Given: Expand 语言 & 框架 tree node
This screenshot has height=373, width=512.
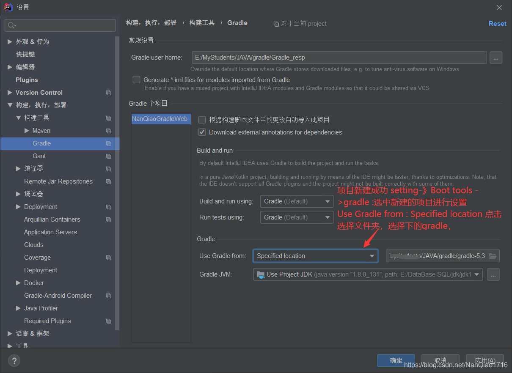Looking at the screenshot, I should pyautogui.click(x=10, y=333).
